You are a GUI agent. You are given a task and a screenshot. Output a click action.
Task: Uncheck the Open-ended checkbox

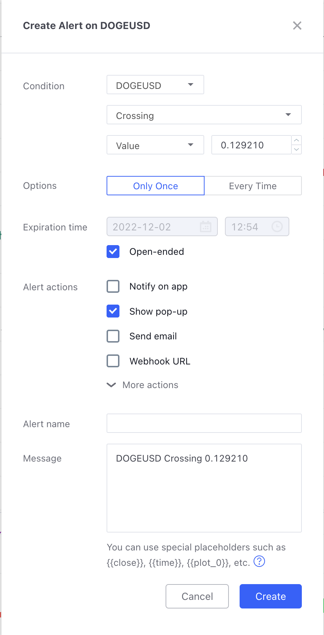pyautogui.click(x=113, y=252)
